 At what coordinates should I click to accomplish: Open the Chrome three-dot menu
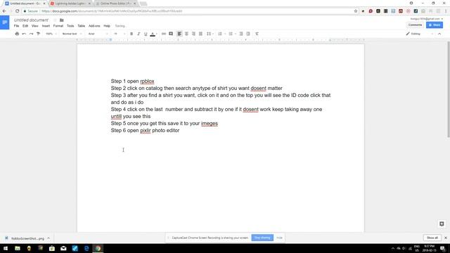coord(446,11)
